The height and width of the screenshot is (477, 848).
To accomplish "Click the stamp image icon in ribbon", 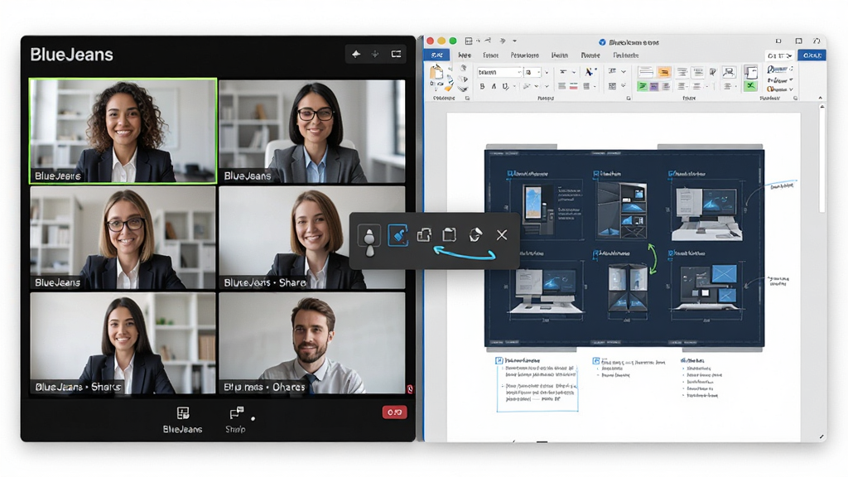I will [729, 72].
